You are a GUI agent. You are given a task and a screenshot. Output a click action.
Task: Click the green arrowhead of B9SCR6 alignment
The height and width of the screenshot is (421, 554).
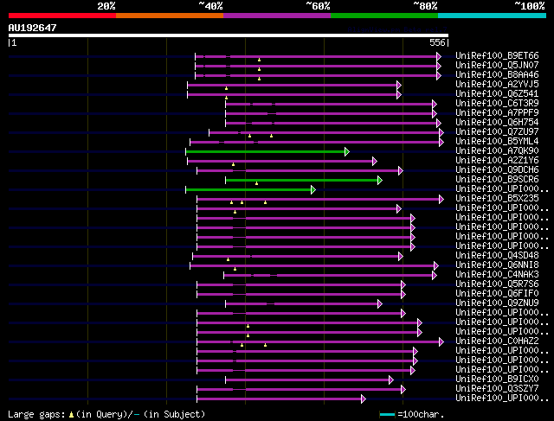point(380,181)
